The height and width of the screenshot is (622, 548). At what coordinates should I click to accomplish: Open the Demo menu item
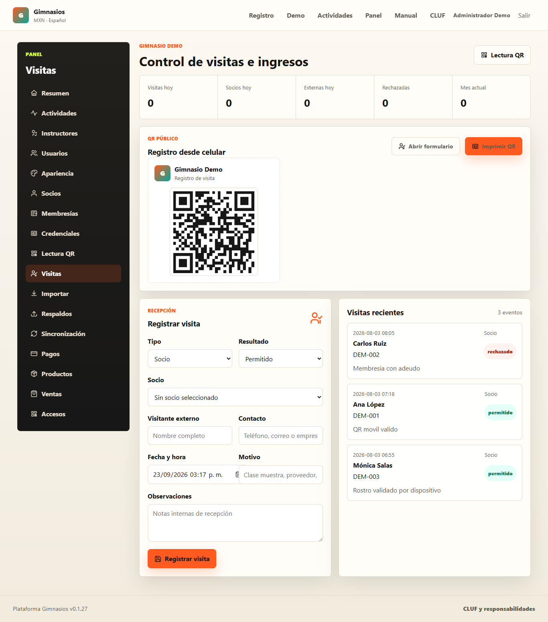[296, 15]
